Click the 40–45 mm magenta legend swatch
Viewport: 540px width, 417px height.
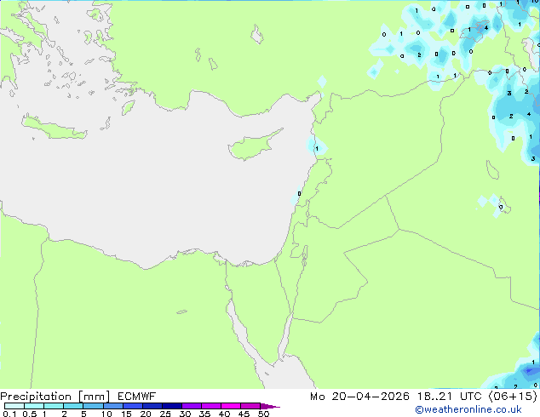point(231,406)
